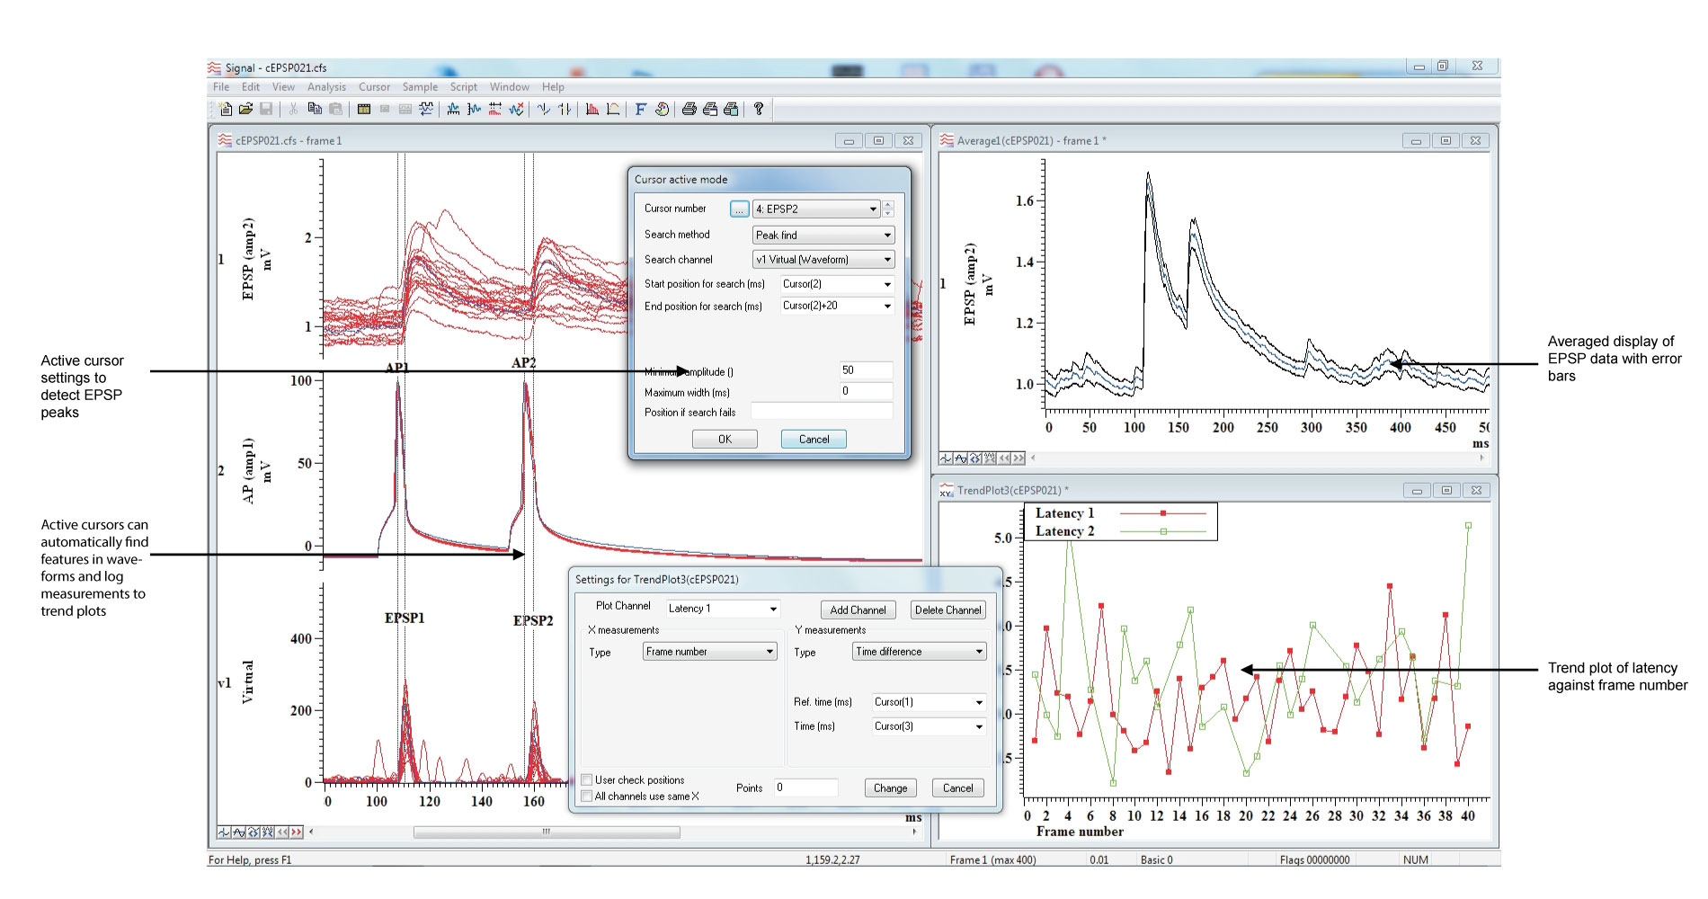Image resolution: width=1708 pixels, height=899 pixels.
Task: Open the Cursor menu
Action: (x=374, y=87)
